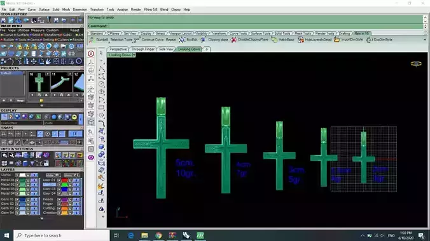This screenshot has width=430, height=241.
Task: Open the Plastic material dropdown in Display
Action: tap(62, 123)
